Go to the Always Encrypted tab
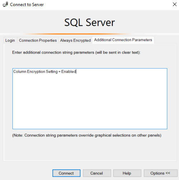This screenshot has width=179, height=180. (x=75, y=40)
